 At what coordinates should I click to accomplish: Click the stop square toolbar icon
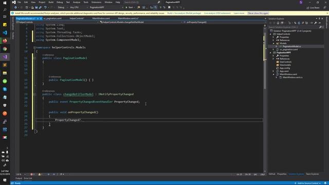(x=169, y=7)
